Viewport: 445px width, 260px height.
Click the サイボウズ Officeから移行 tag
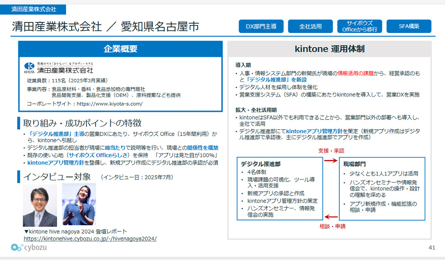point(359,27)
